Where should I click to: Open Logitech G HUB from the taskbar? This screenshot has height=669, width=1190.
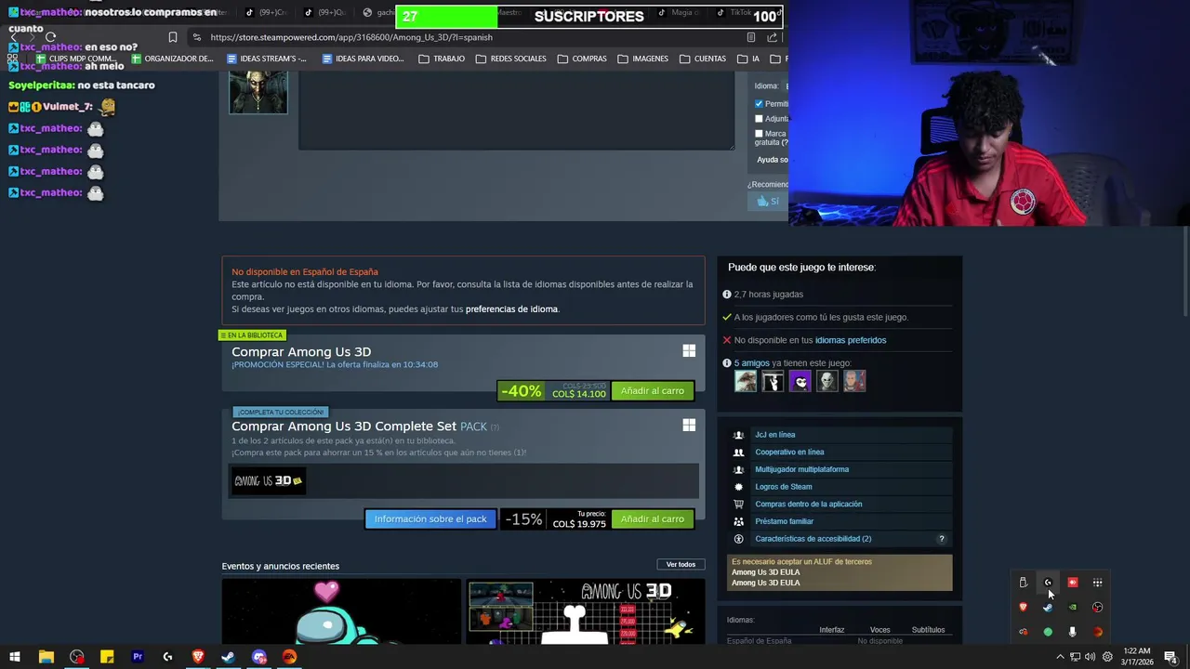click(x=167, y=657)
